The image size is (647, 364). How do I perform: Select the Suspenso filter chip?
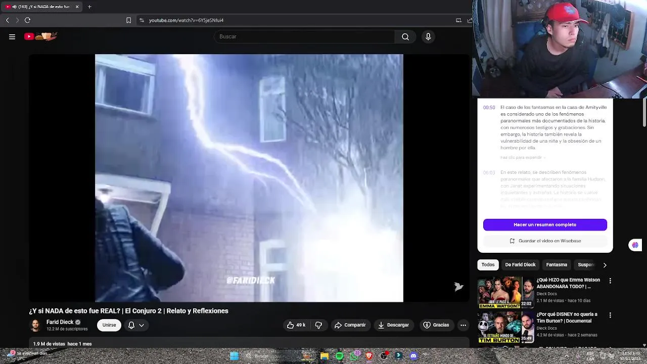(586, 265)
